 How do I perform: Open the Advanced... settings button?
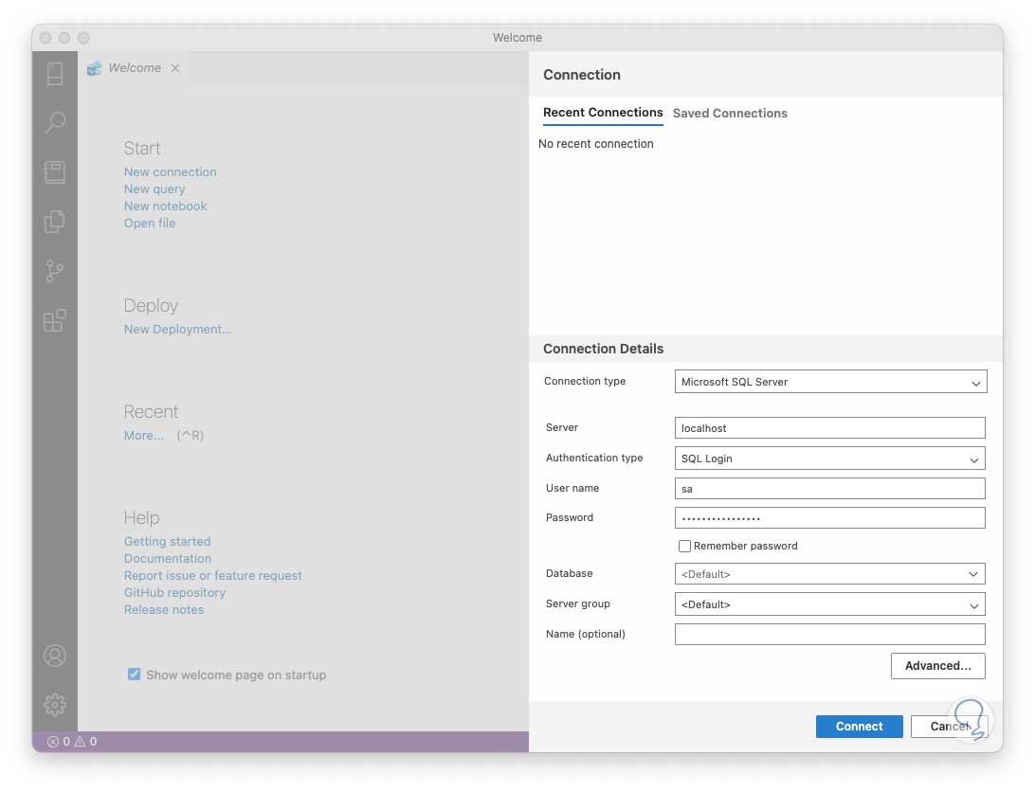click(937, 666)
